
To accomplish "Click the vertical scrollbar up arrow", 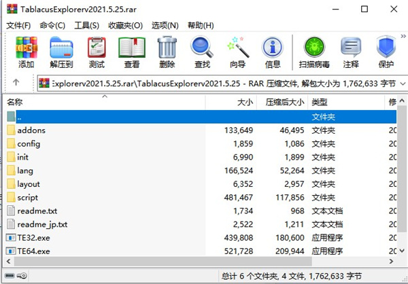I will point(402,101).
